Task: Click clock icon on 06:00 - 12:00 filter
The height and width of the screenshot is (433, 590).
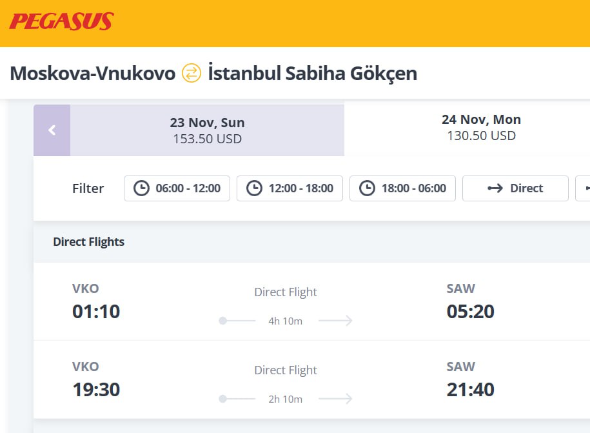Action: 141,188
